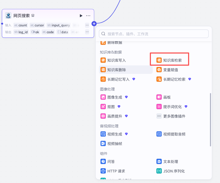Viewport: 220px width, 183px height.
Task: Select the 知识库检索 node
Action: 172,60
